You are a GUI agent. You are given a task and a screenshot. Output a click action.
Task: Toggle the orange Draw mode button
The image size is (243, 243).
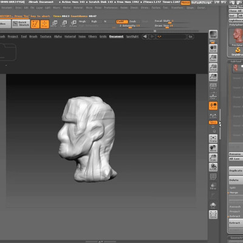44,24
